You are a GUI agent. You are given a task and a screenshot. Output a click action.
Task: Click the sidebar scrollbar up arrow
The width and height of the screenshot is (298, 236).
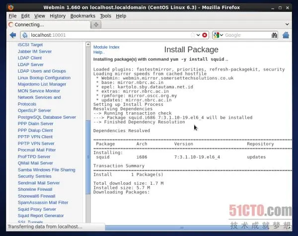(88, 45)
